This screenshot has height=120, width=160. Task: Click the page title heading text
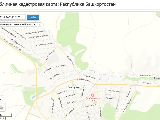tap(58, 4)
